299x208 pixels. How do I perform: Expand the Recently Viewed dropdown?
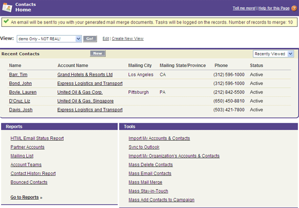(273, 54)
